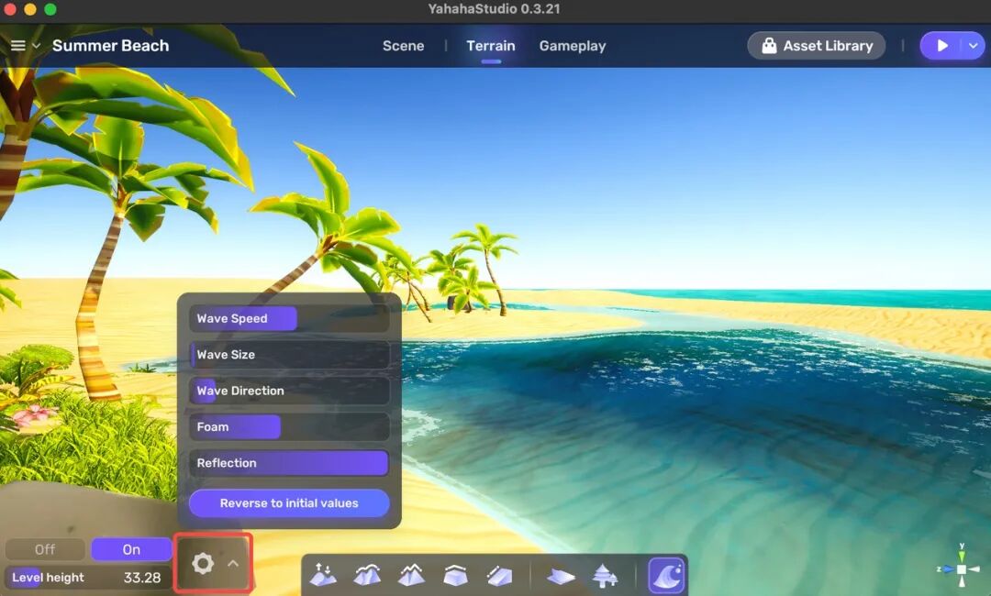
Task: Click the axis orientation gizmo
Action: coord(962,566)
